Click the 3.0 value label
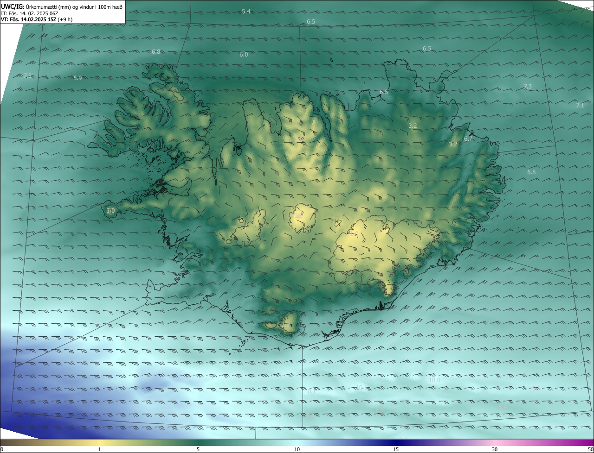This screenshot has width=594, height=453. (110, 211)
